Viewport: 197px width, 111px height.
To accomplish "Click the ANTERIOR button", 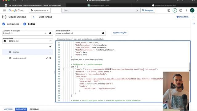I will [8, 109].
